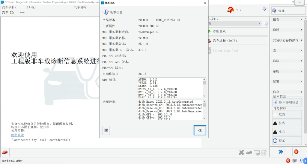Screen dimensions: 307x164
Task: Click the blue double-arrow forward button
Action: pyautogui.click(x=281, y=152)
